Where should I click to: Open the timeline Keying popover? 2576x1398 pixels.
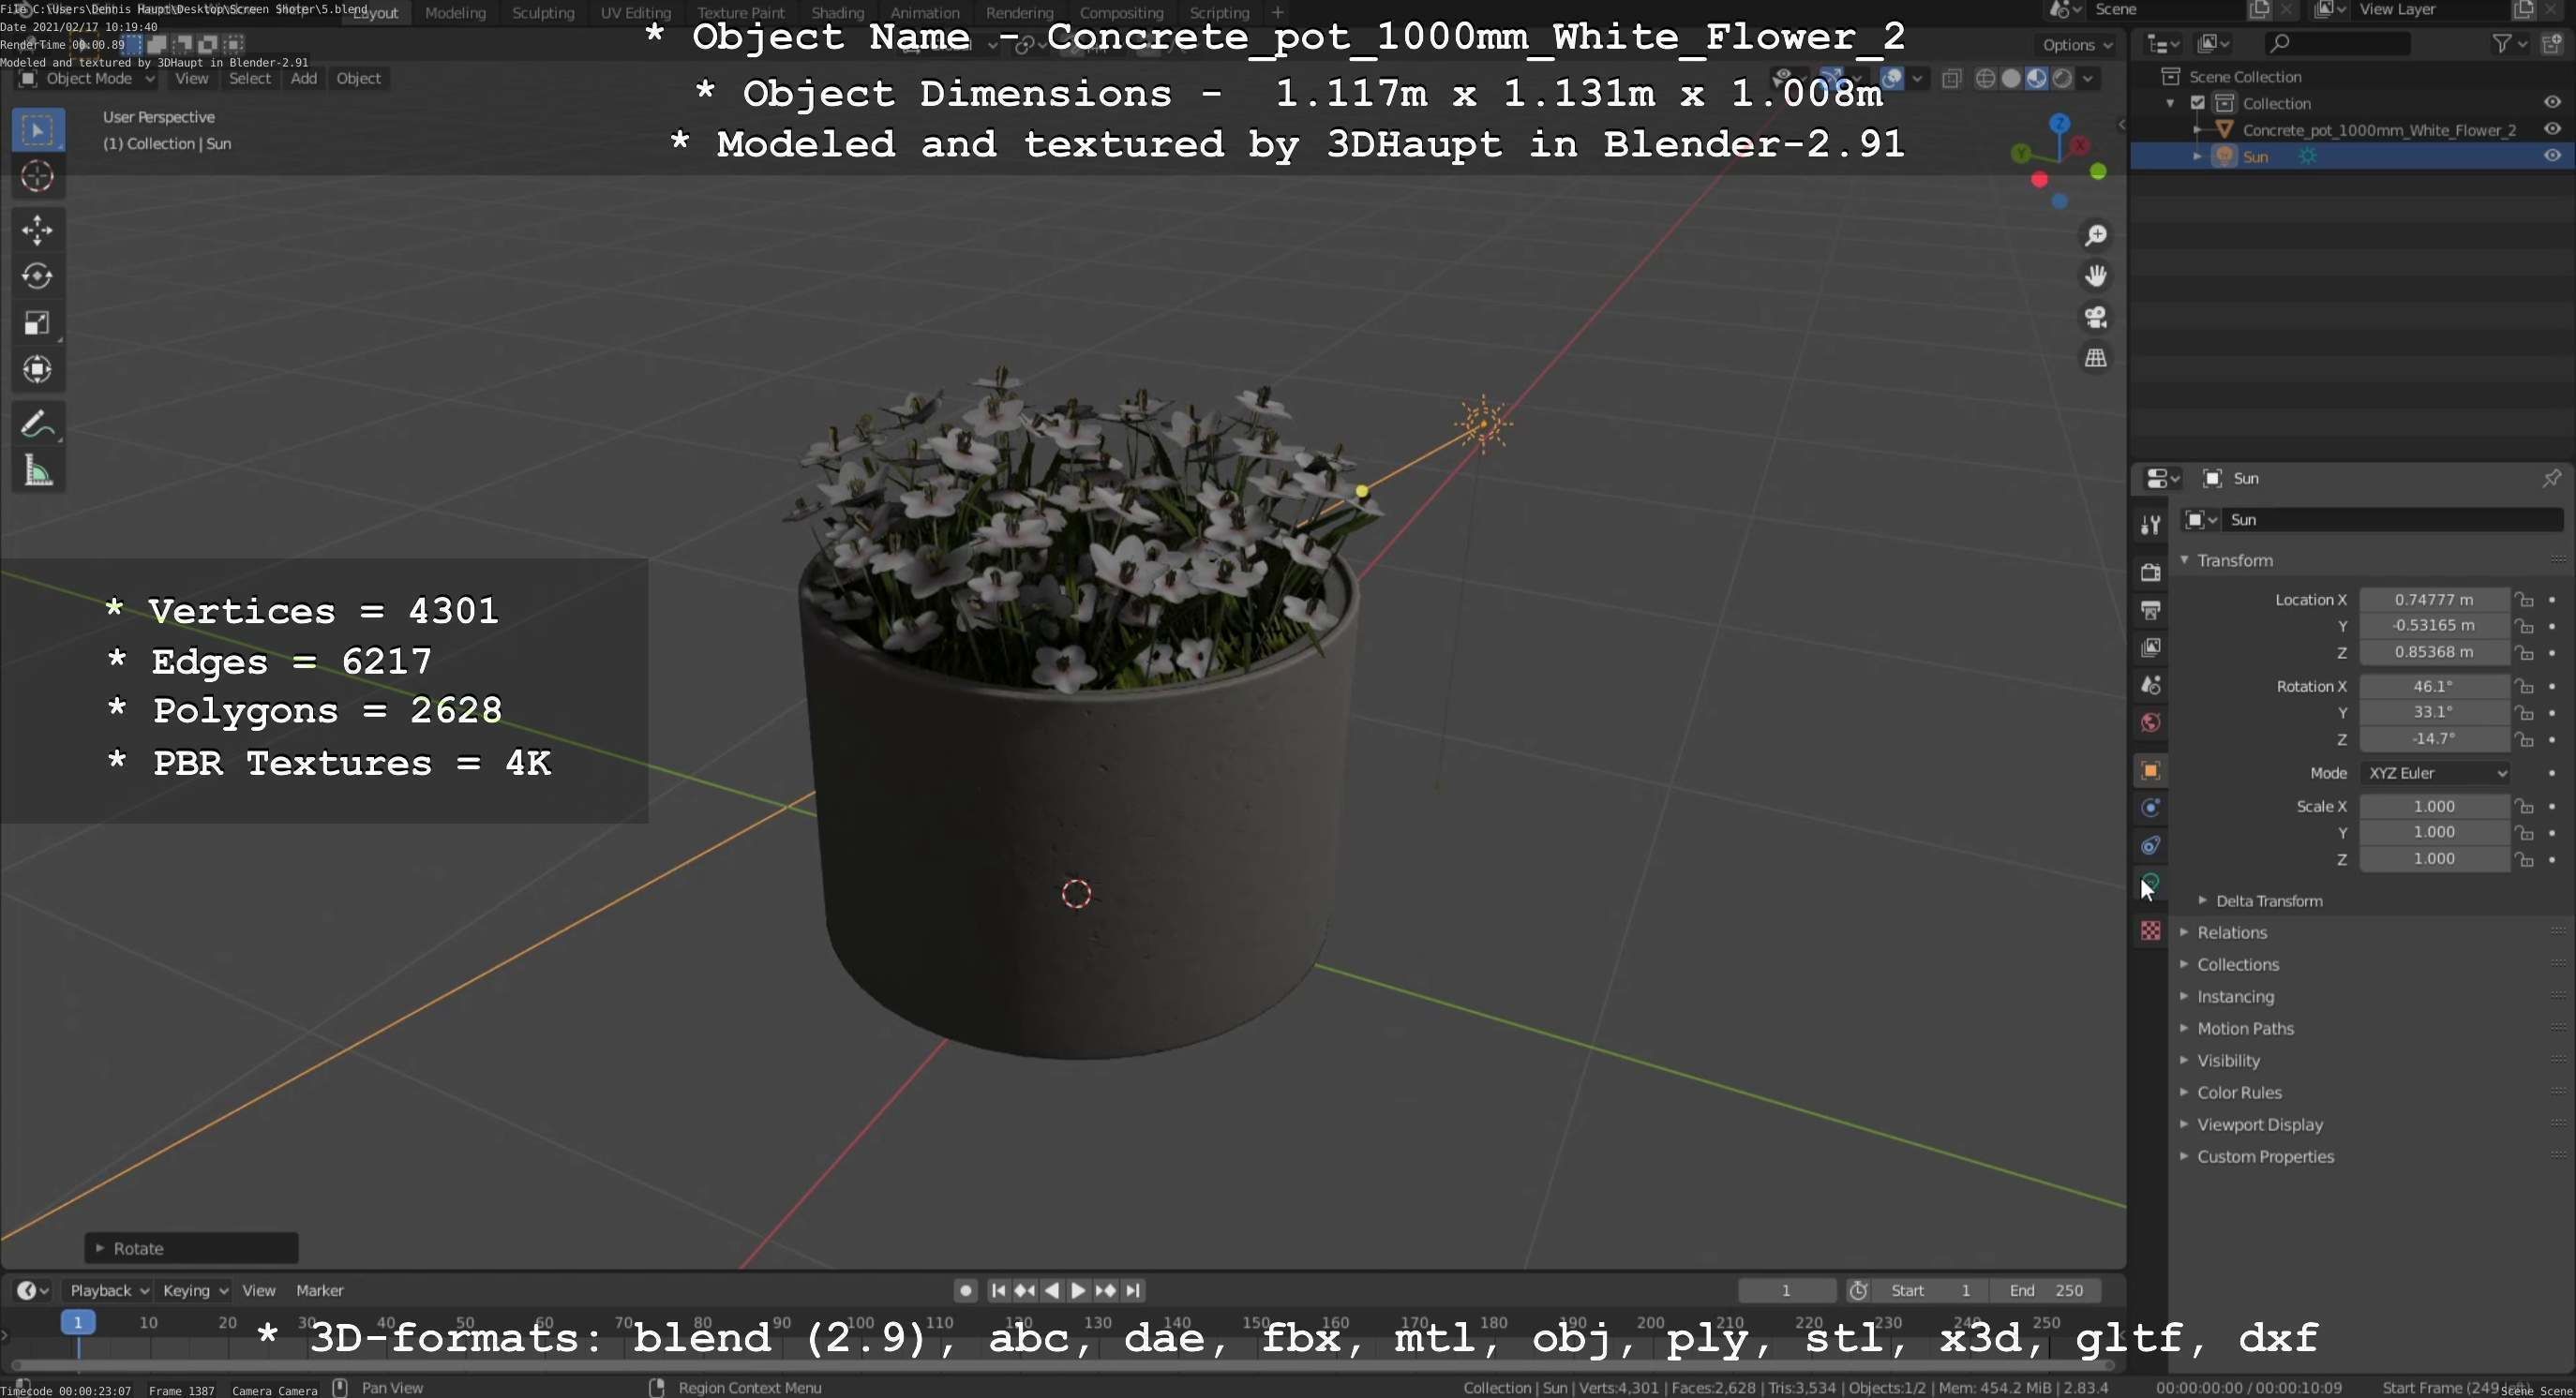tap(195, 1290)
